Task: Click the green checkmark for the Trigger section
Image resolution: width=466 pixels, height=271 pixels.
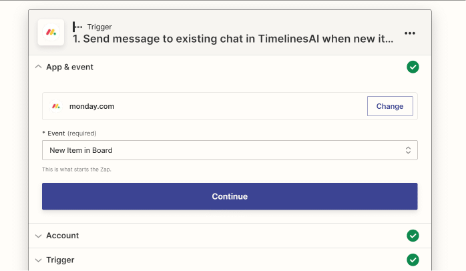Action: 413,260
